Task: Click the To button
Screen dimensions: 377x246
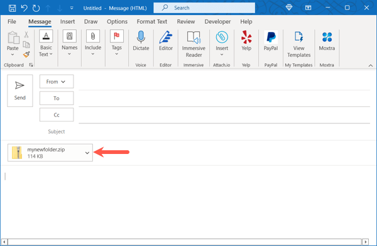Action: [x=57, y=98]
